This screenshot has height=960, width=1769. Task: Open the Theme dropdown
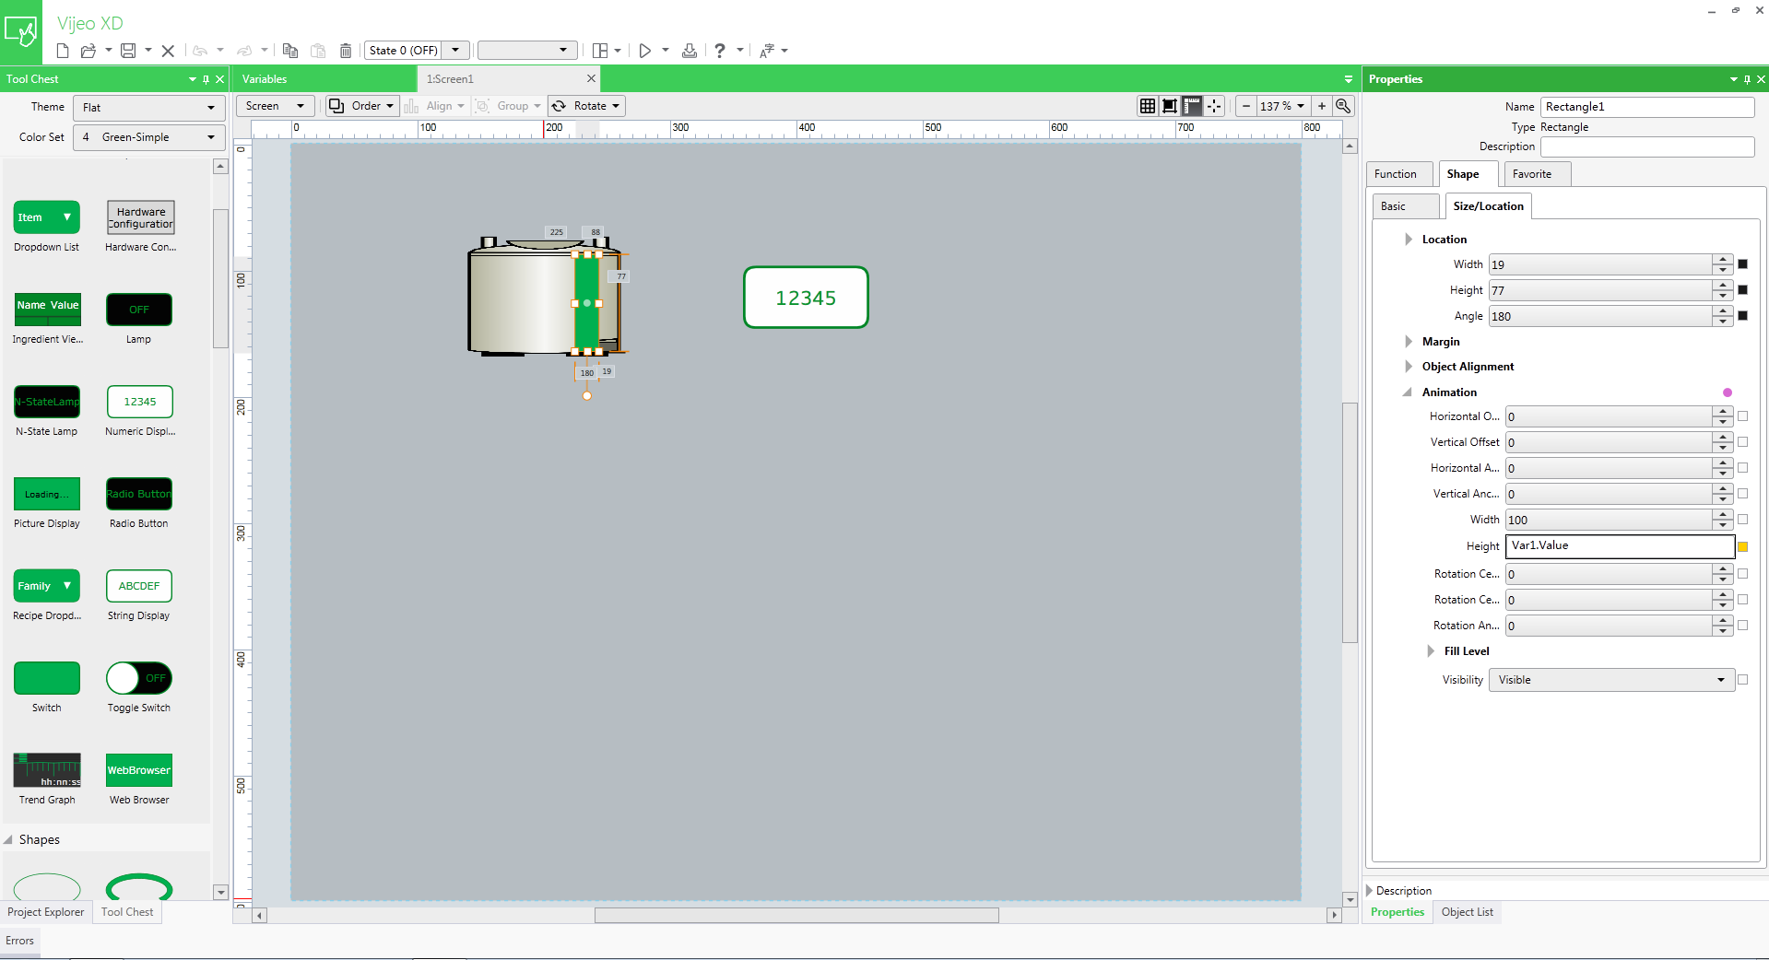point(149,108)
